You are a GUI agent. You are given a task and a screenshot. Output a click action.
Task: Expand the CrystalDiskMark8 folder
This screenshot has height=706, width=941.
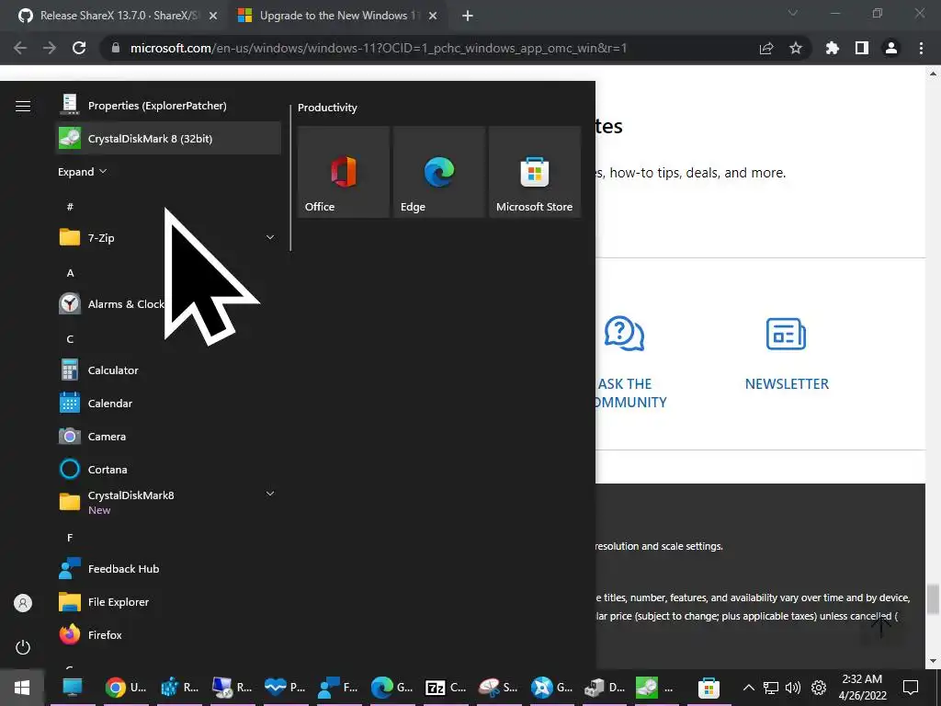pos(270,494)
